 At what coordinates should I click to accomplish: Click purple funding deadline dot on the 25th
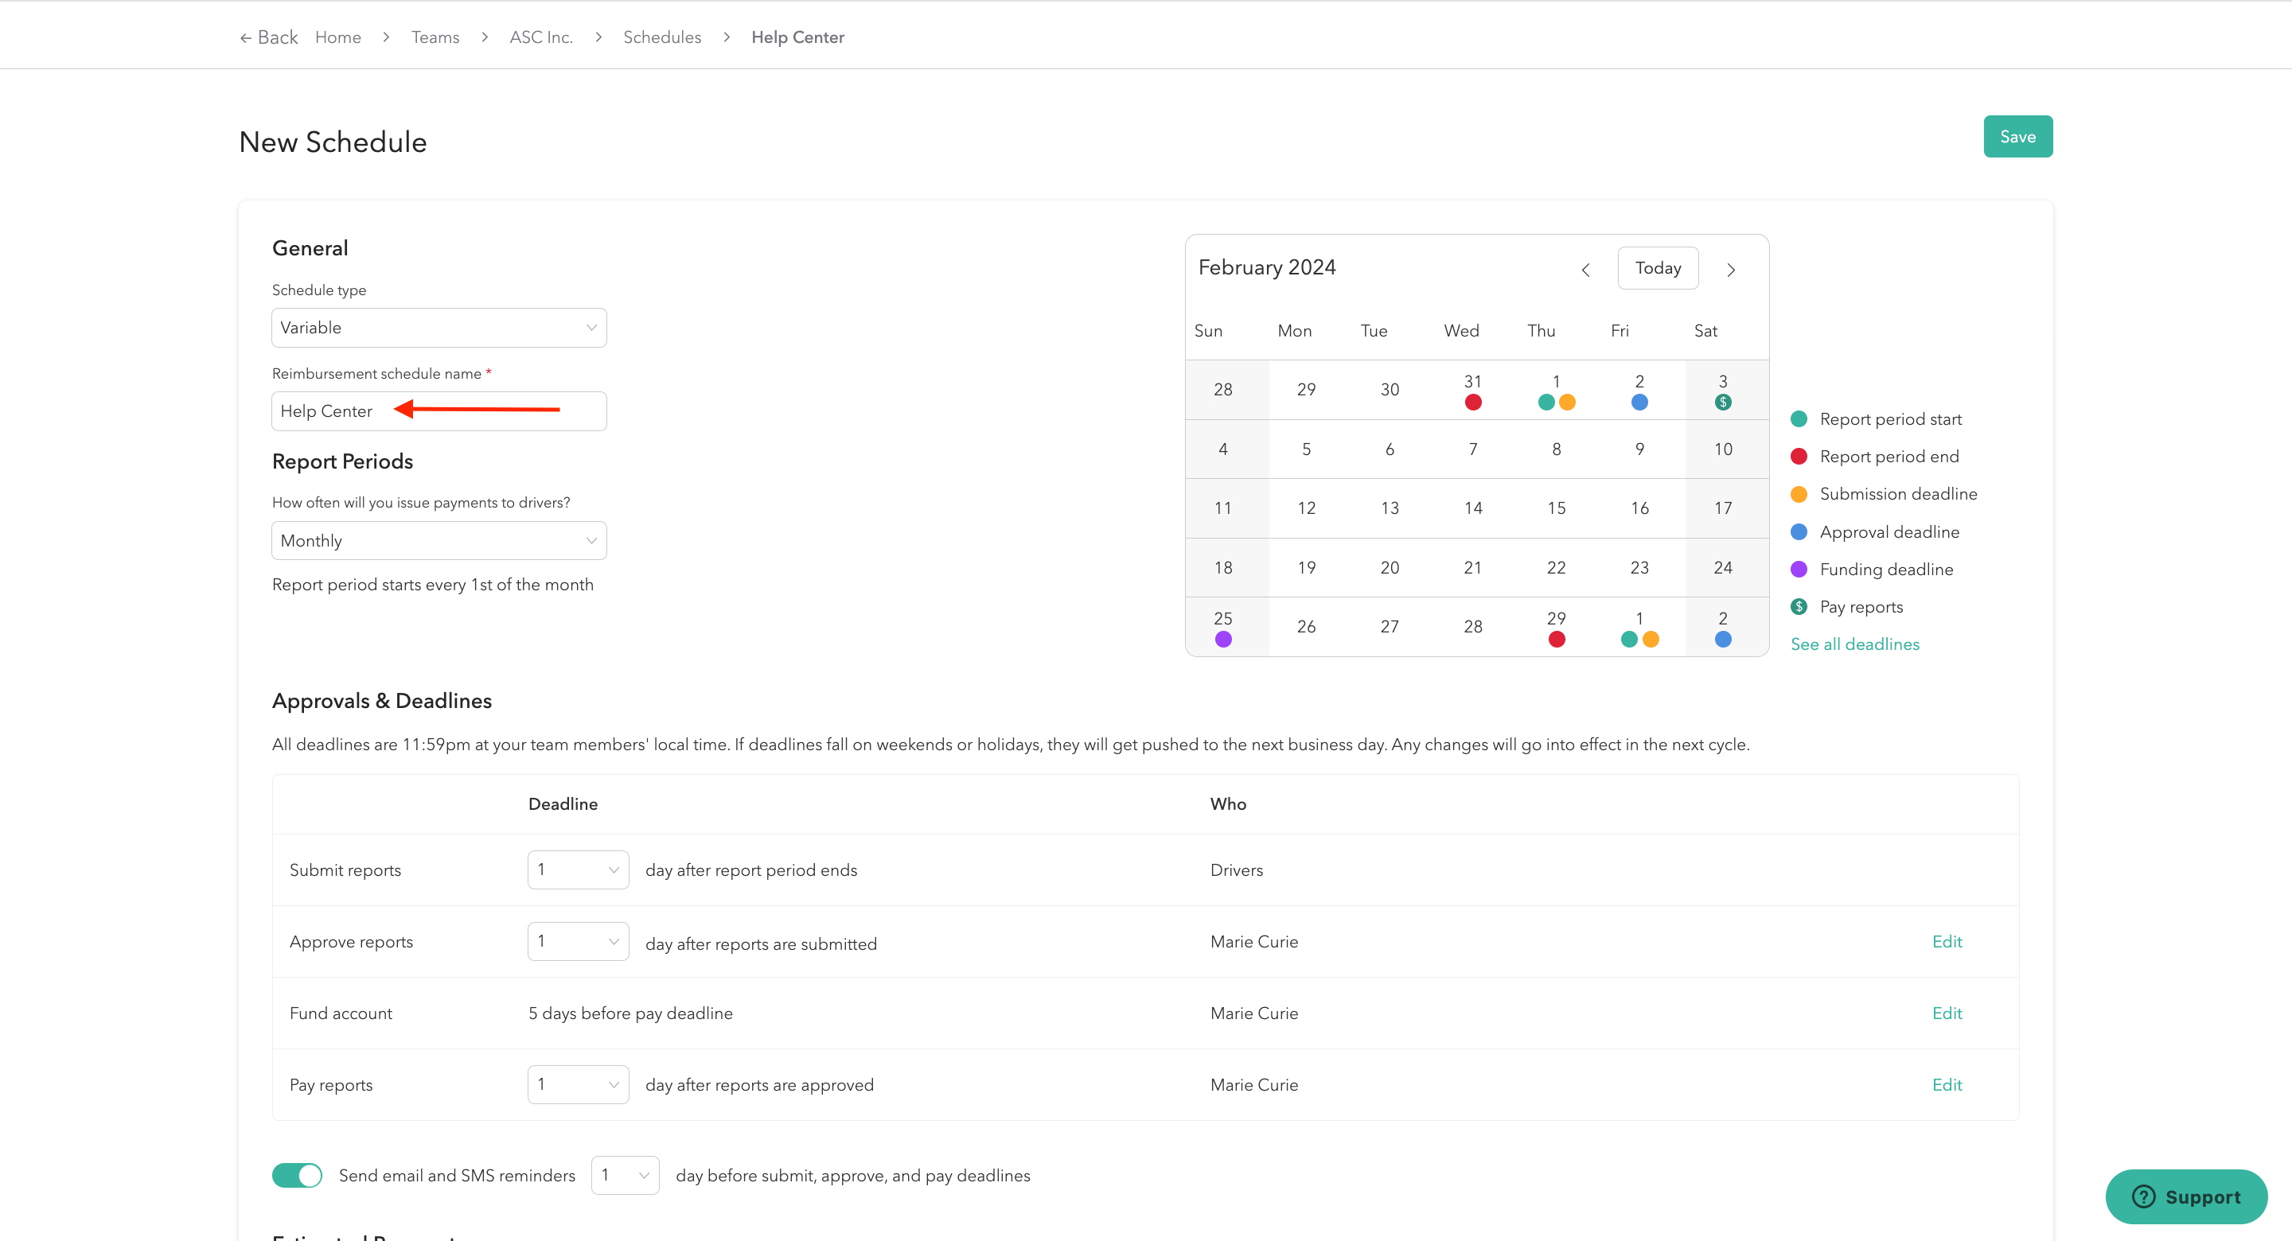coord(1222,640)
